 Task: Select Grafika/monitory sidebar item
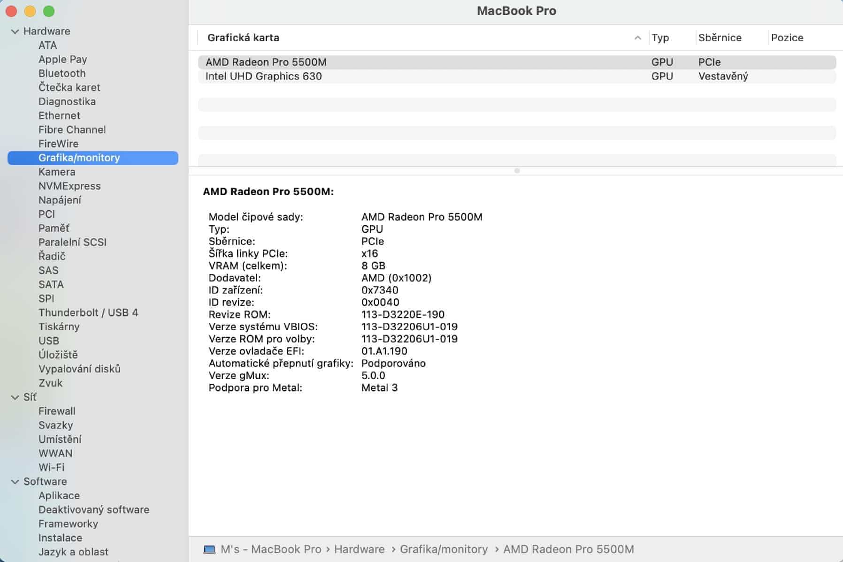click(x=93, y=158)
